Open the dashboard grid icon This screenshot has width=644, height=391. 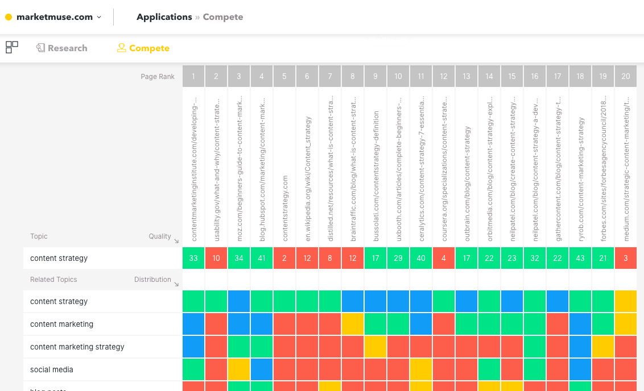(x=12, y=47)
